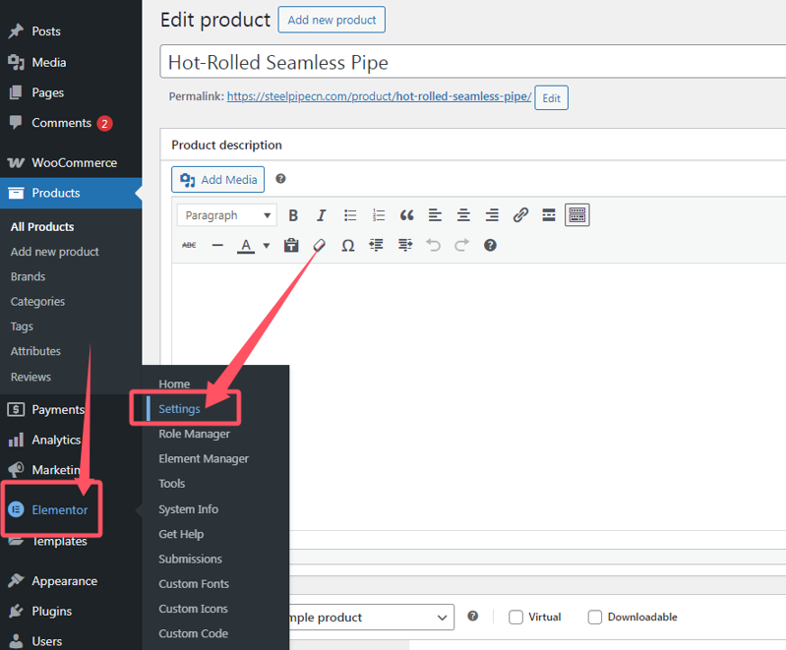Enable the Downloadable checkbox
This screenshot has height=650, width=786.
pyautogui.click(x=595, y=617)
